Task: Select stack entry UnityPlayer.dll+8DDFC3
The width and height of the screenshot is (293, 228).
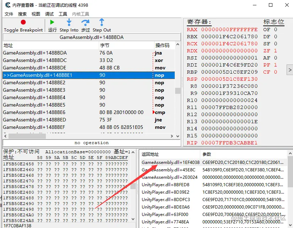Action: [x=213, y=200]
